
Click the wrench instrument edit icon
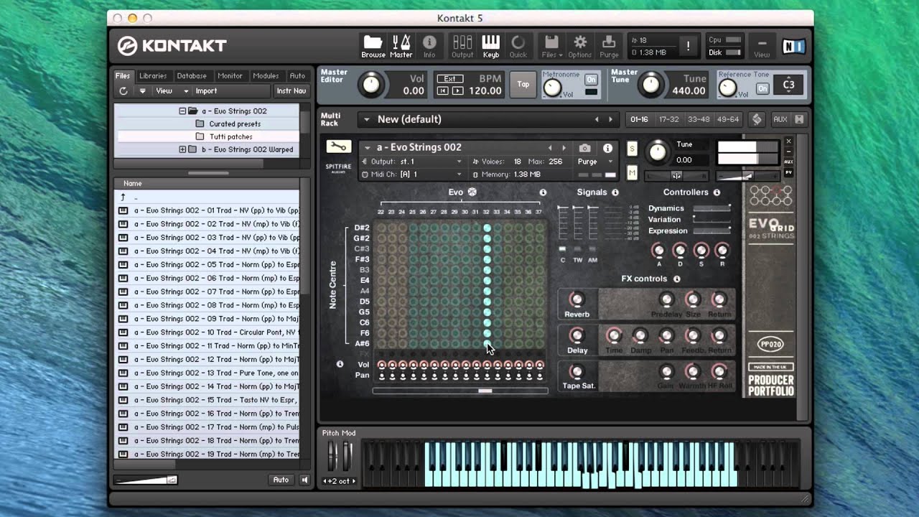point(339,147)
